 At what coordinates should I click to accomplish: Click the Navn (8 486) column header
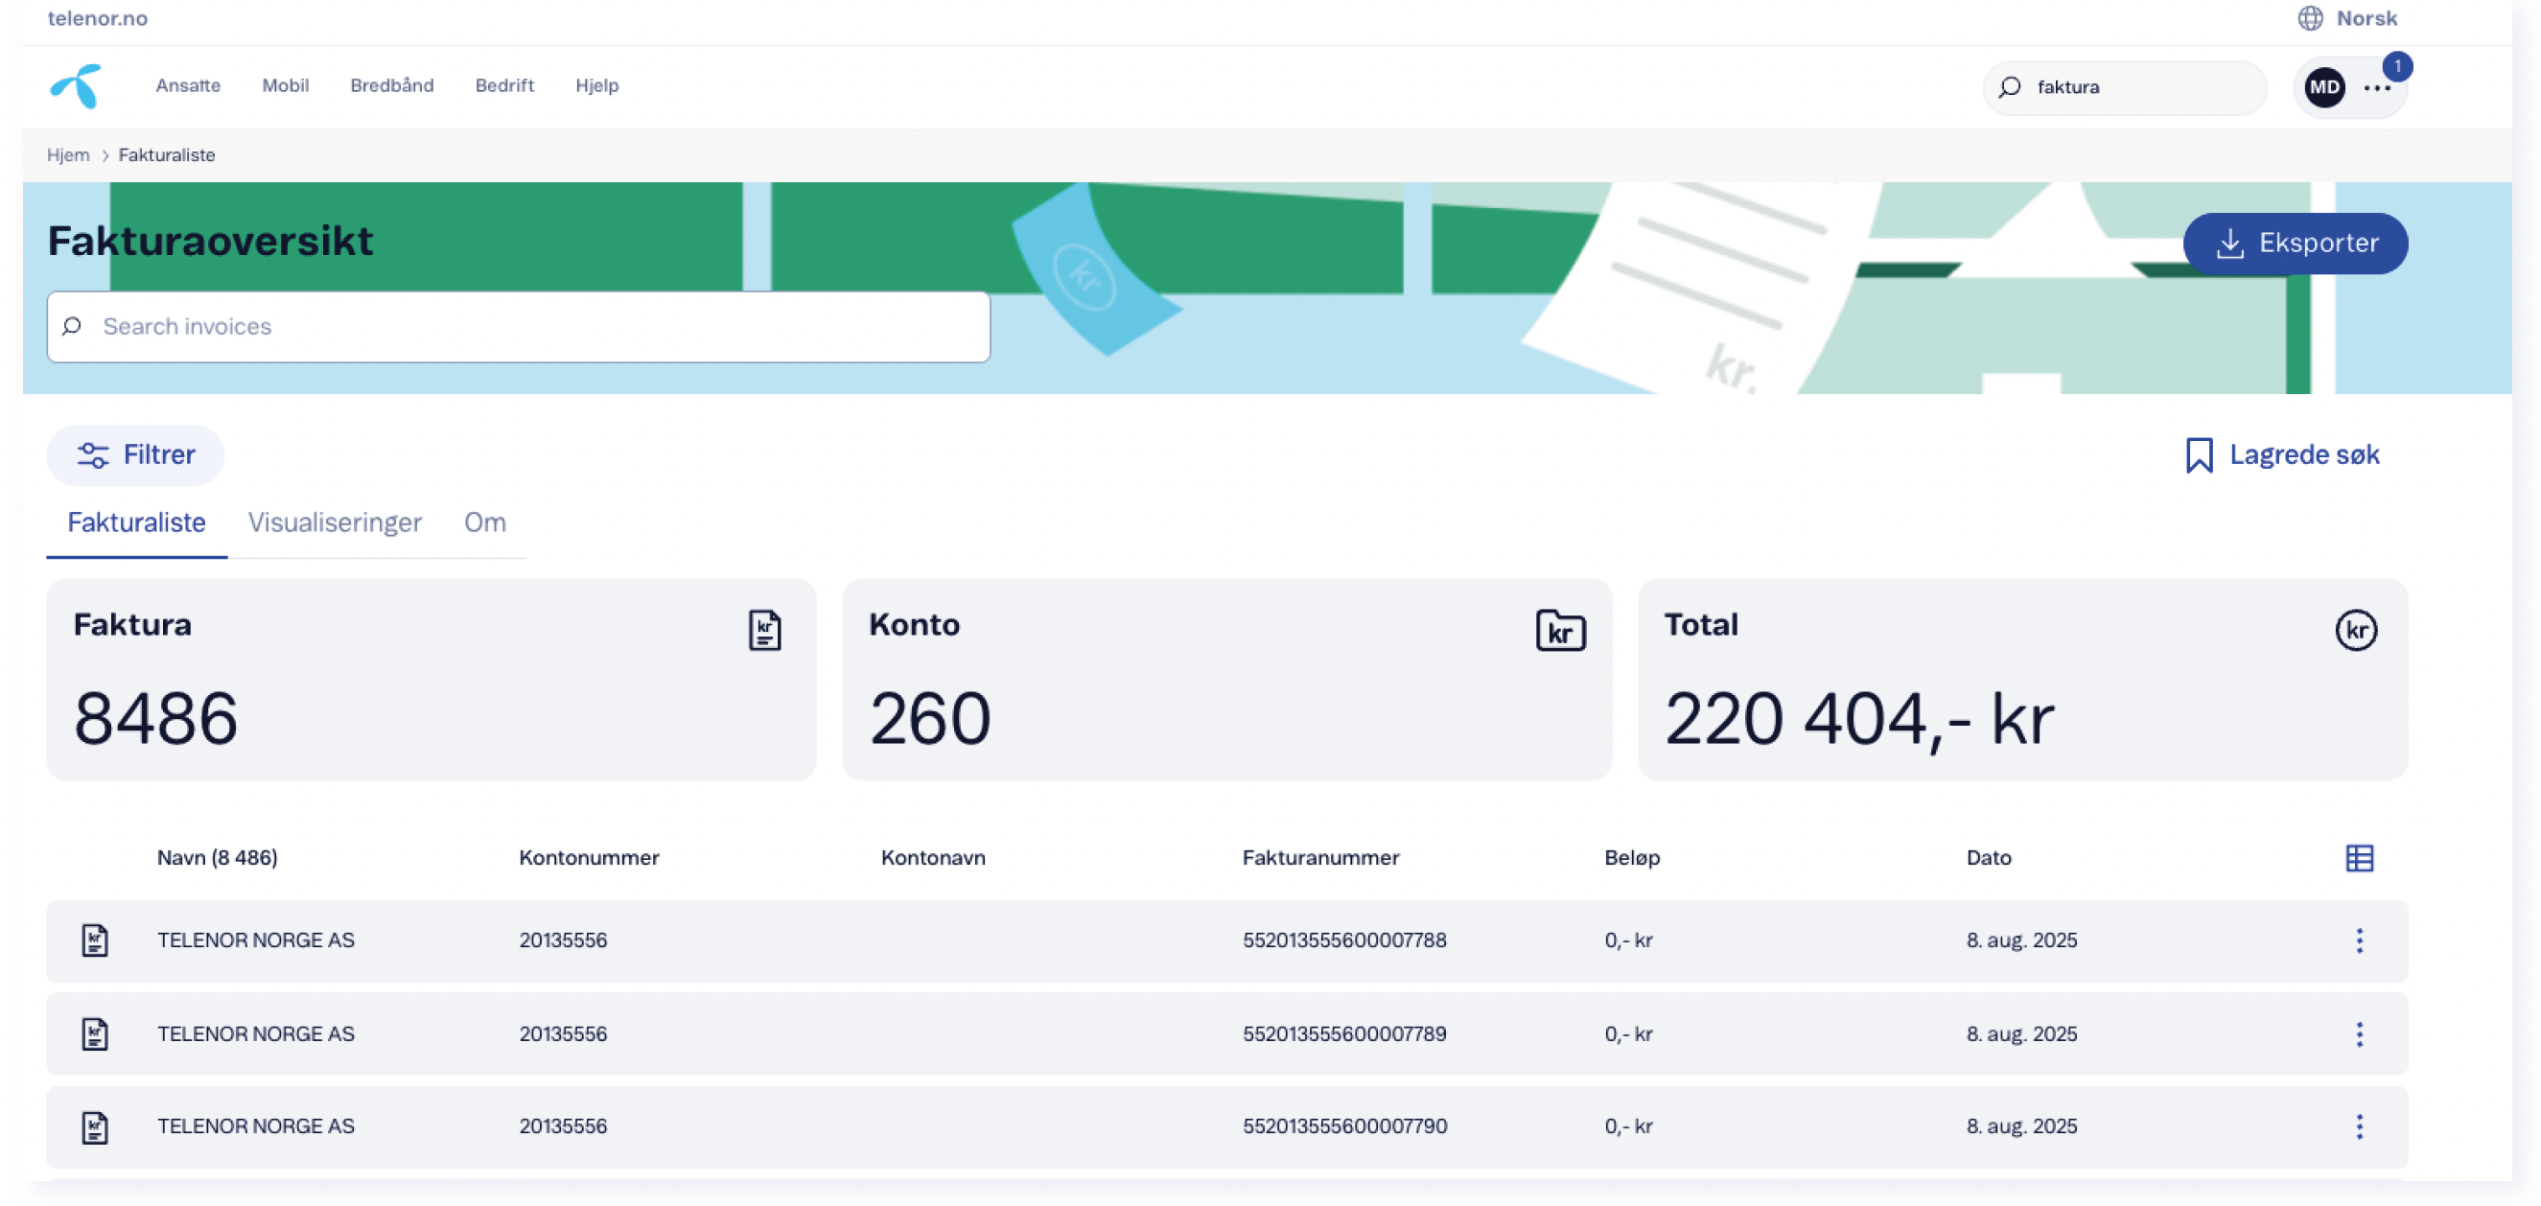[217, 858]
